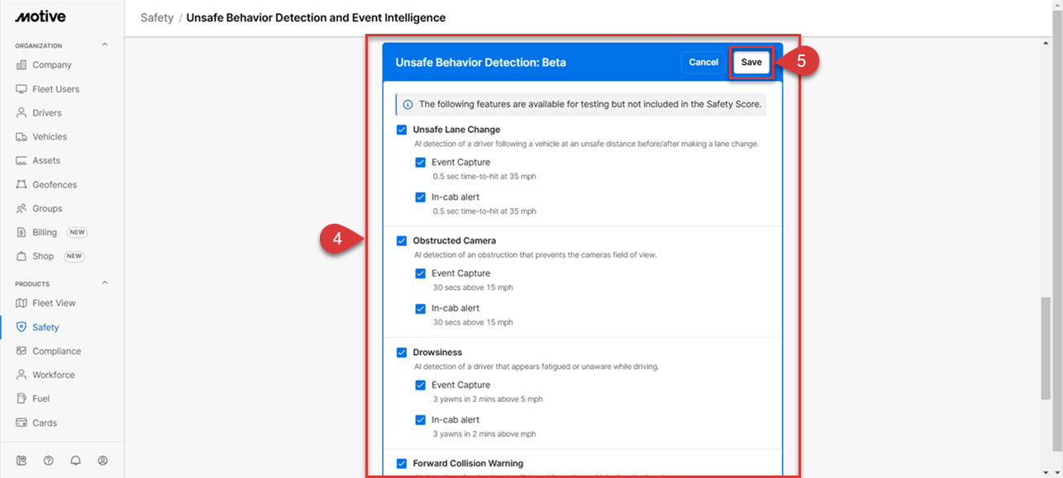1063x478 pixels.
Task: Click the Compliance icon
Action: tap(21, 352)
